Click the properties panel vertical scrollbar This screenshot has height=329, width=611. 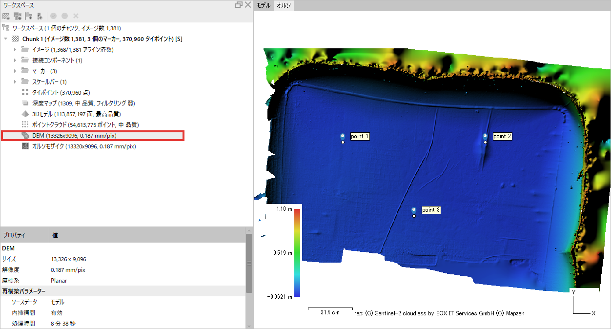pyautogui.click(x=249, y=263)
